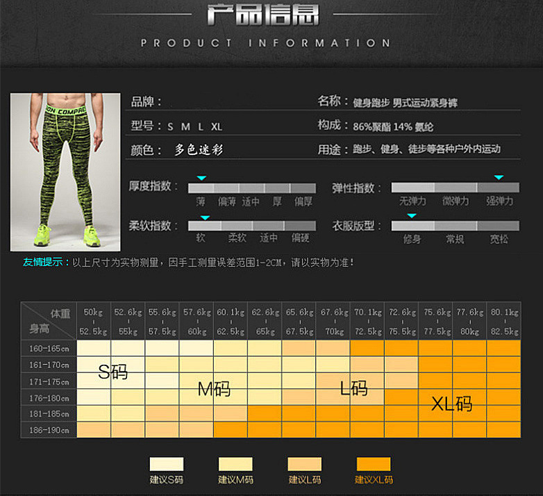This screenshot has width=543, height=496.
Task: Click the 宽松 segment of the fit bar
Action: pyautogui.click(x=499, y=226)
